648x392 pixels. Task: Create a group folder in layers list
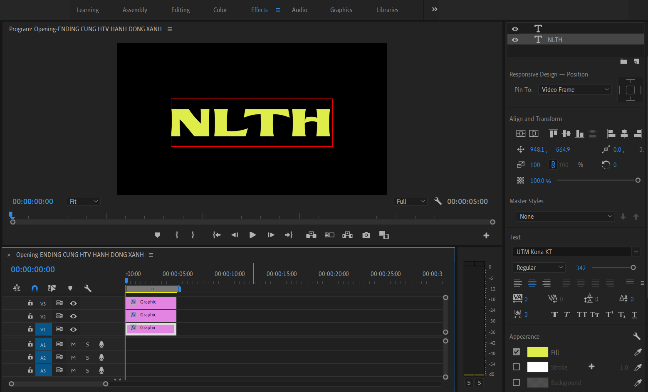pyautogui.click(x=624, y=62)
